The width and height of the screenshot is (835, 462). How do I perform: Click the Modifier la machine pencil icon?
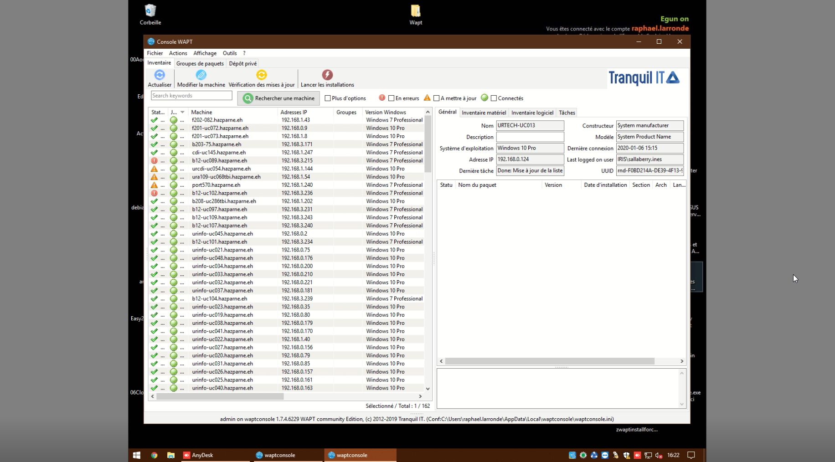201,75
